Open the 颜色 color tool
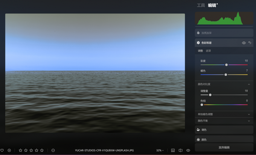 click(x=224, y=140)
